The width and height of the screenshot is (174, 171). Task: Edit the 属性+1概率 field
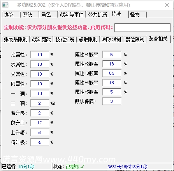point(112,55)
